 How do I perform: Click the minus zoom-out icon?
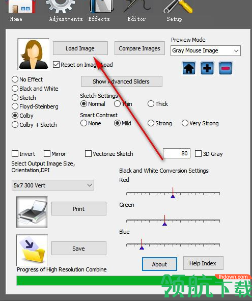(226, 68)
